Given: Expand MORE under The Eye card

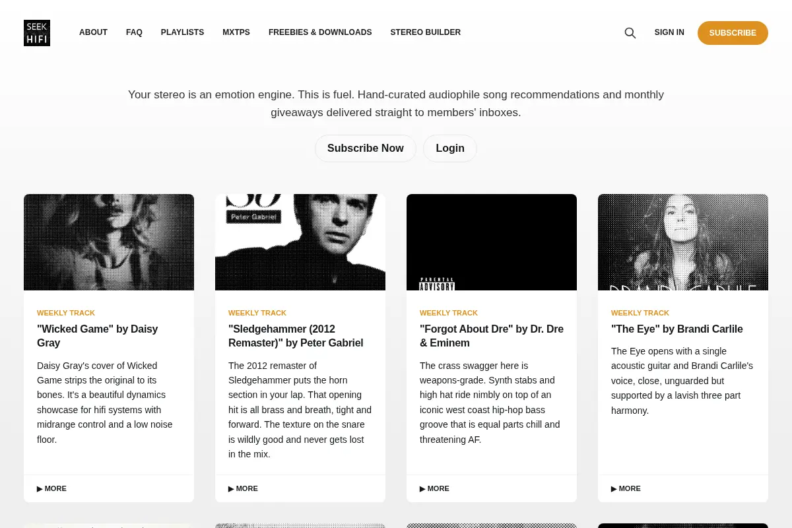Looking at the screenshot, I should click(626, 488).
